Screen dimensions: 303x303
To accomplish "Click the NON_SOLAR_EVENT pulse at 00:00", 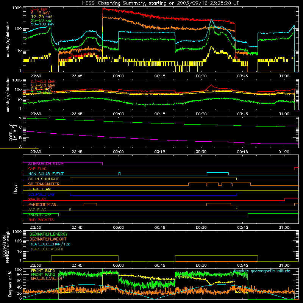I will pos(119,174).
